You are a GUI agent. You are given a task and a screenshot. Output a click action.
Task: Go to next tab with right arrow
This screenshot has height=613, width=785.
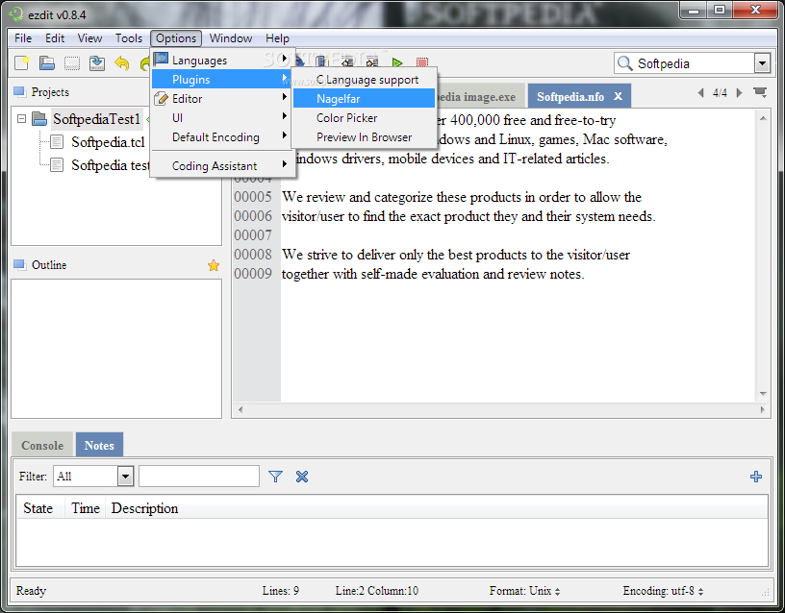[x=739, y=92]
